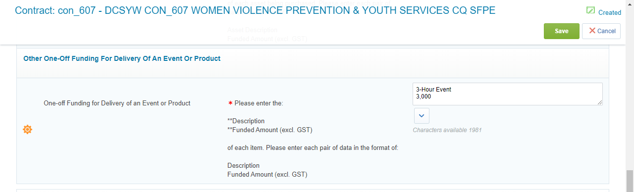Click the **Description instruction line
634x192 pixels.
tap(246, 121)
